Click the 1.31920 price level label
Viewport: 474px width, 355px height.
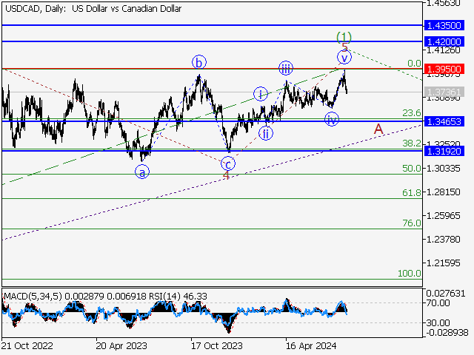point(444,151)
